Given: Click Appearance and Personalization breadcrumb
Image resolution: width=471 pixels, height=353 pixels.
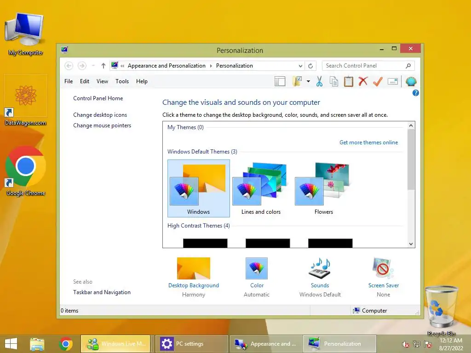Looking at the screenshot, I should point(167,66).
